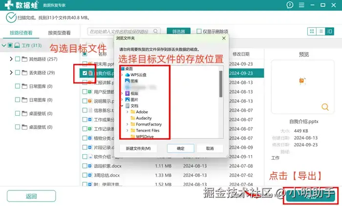Switch to 按路径查看 tab
This screenshot has height=206, width=342.
(21, 33)
